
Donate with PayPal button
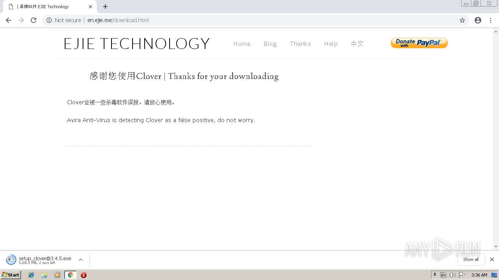click(419, 43)
